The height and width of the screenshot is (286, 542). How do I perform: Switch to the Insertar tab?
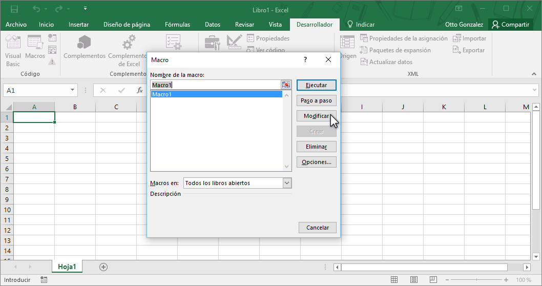pyautogui.click(x=78, y=25)
